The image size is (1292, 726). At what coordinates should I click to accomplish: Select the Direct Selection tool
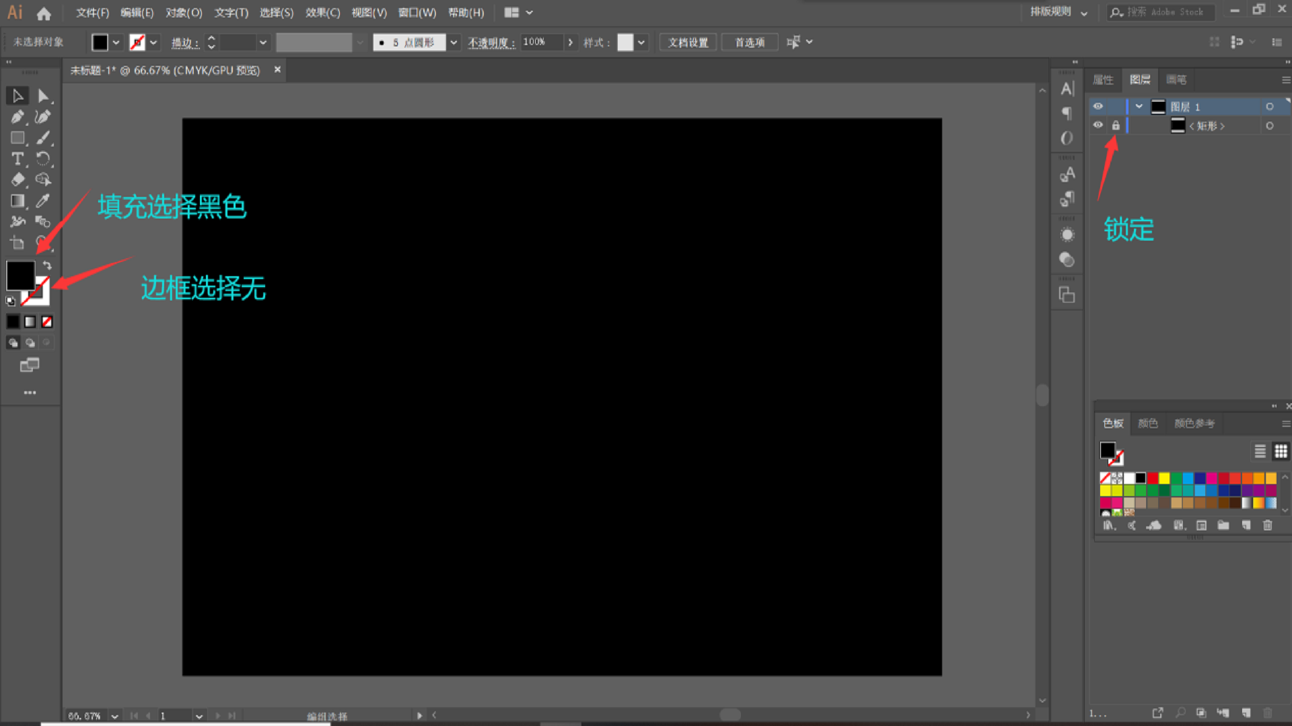coord(42,96)
